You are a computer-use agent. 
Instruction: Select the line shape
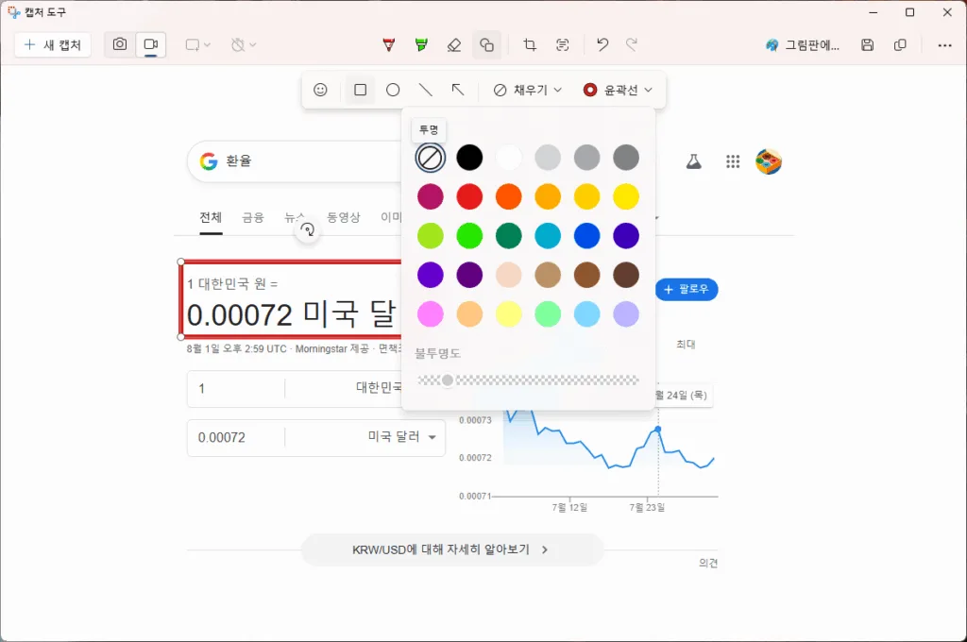click(x=426, y=90)
